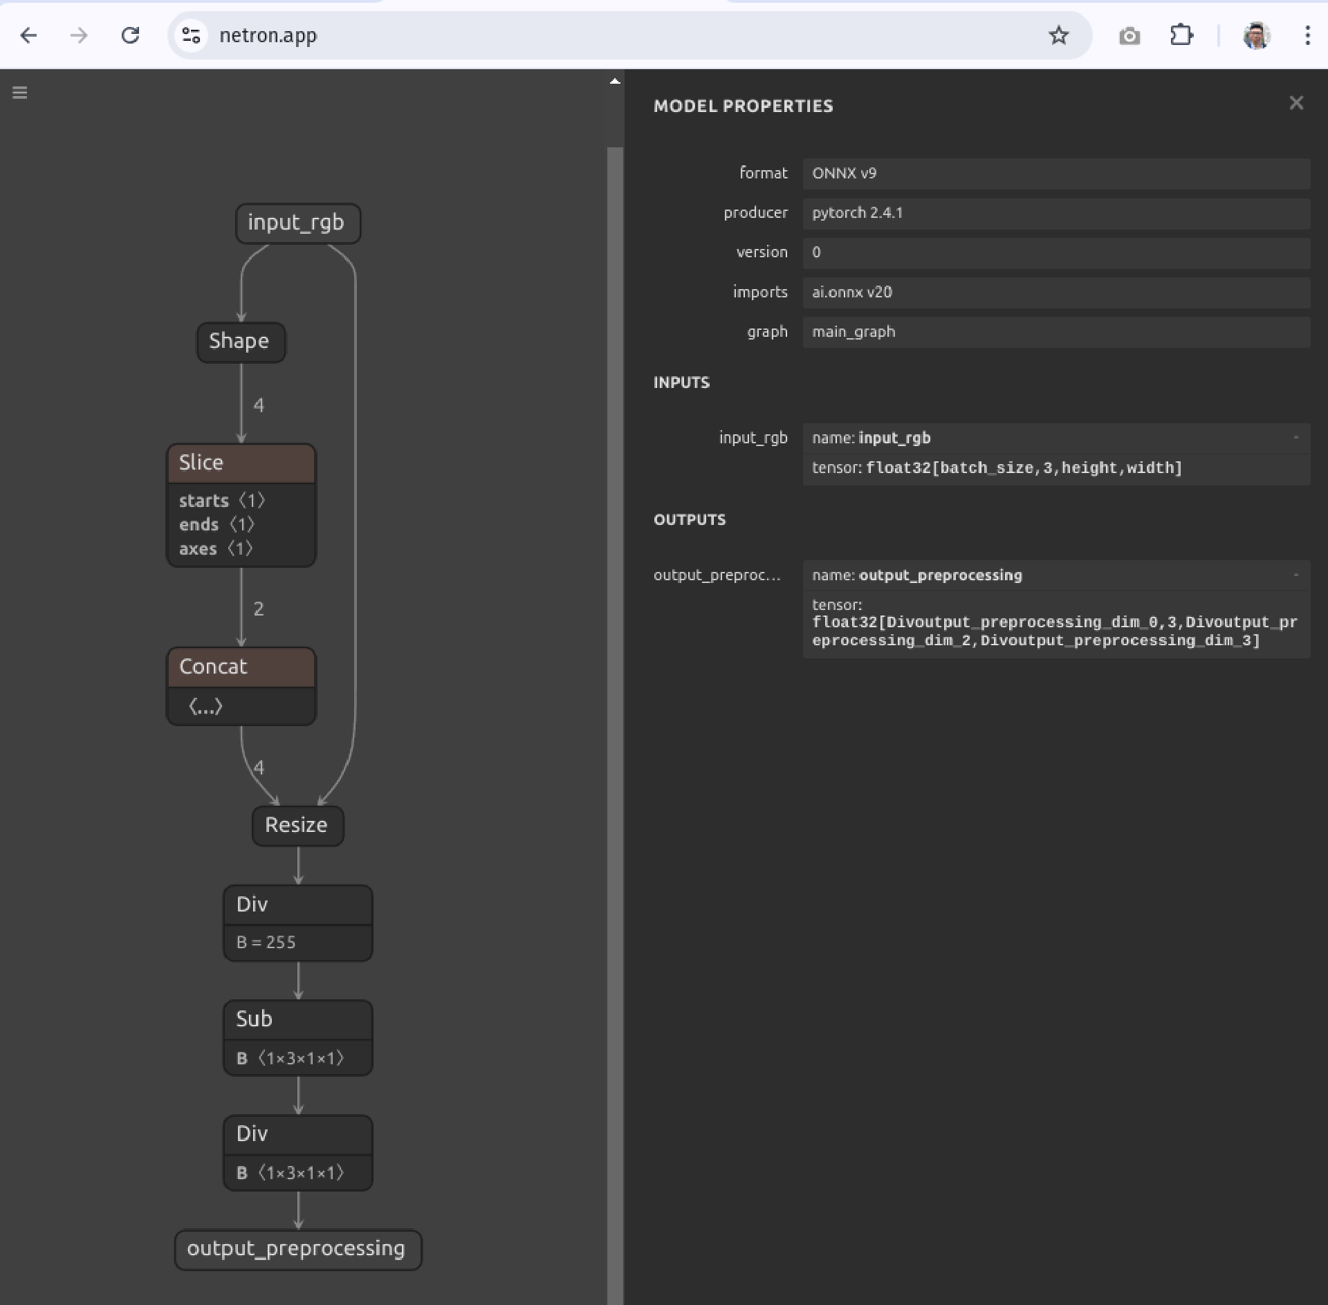This screenshot has height=1305, width=1328.
Task: Close the Model Properties panel
Action: tap(1296, 103)
